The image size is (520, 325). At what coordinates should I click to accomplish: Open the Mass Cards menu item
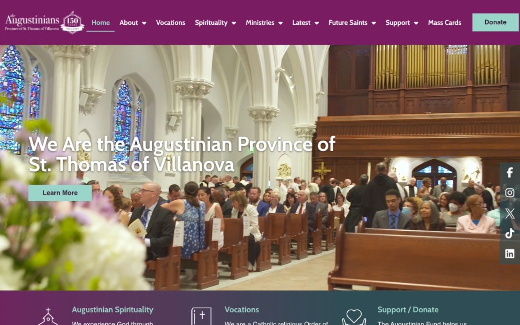(444, 23)
